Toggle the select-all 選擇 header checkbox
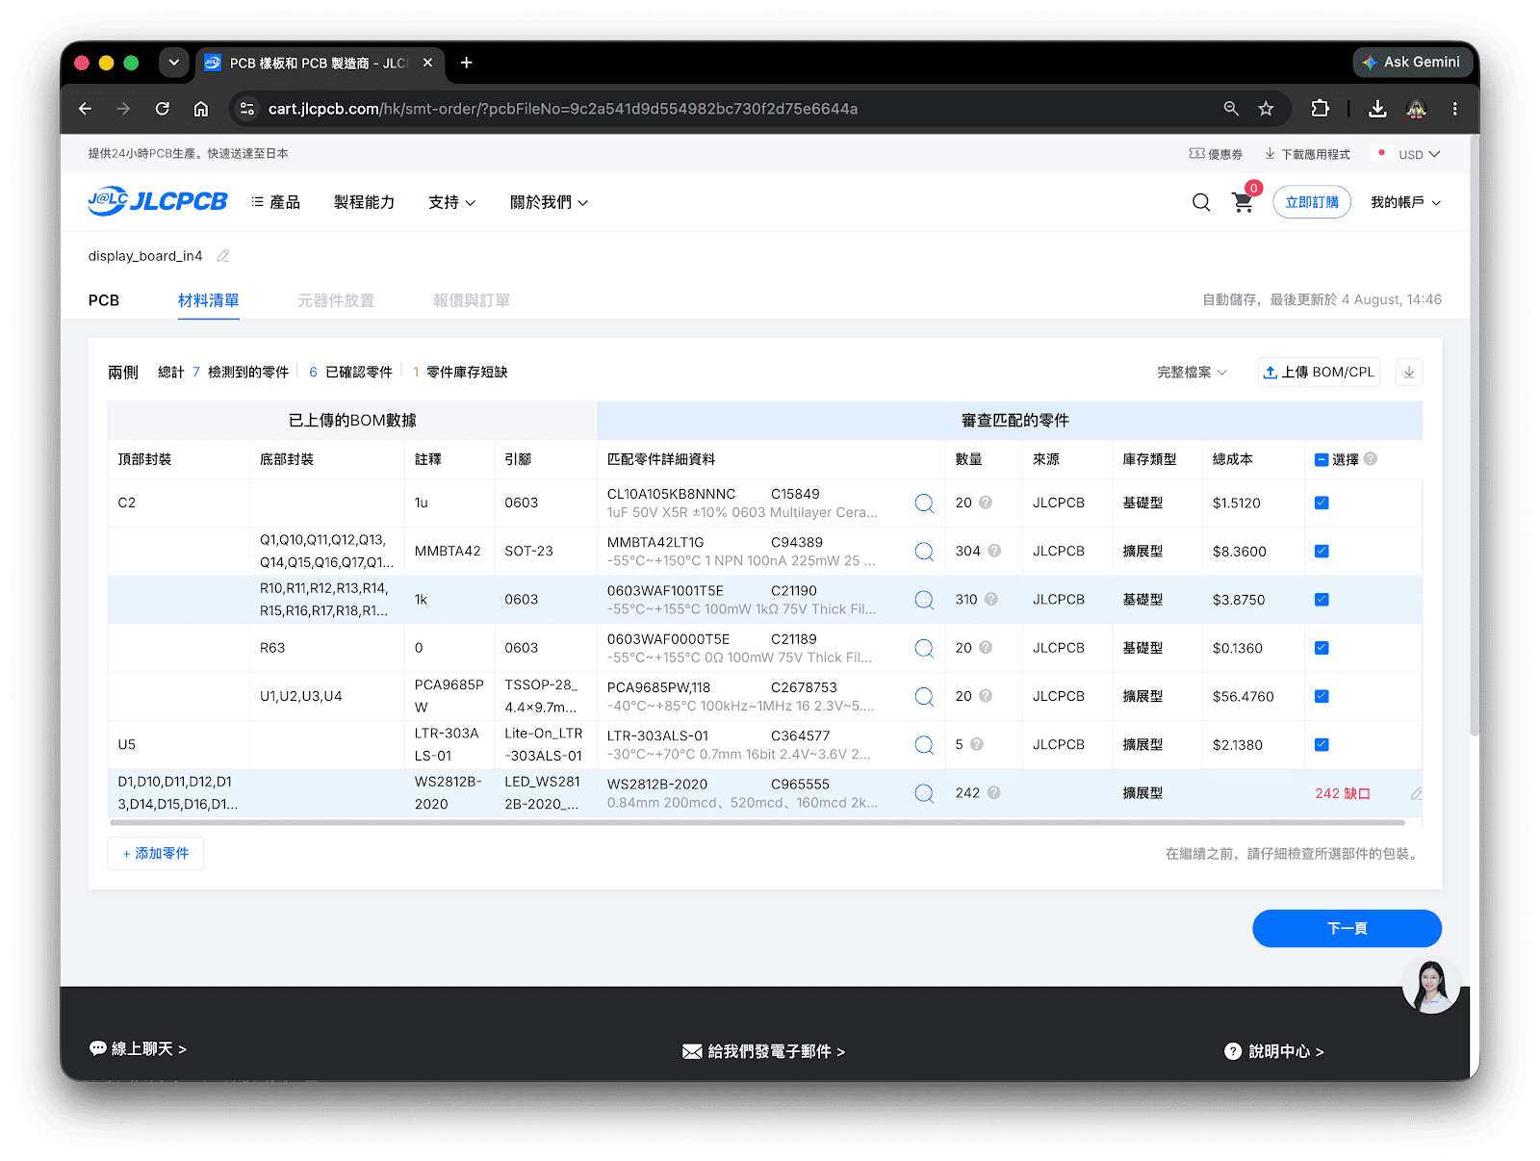The height and width of the screenshot is (1161, 1540). pyautogui.click(x=1322, y=460)
